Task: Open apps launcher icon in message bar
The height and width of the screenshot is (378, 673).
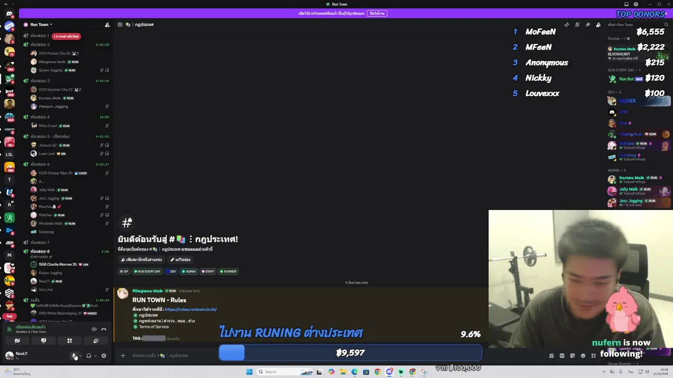Action: (x=593, y=356)
